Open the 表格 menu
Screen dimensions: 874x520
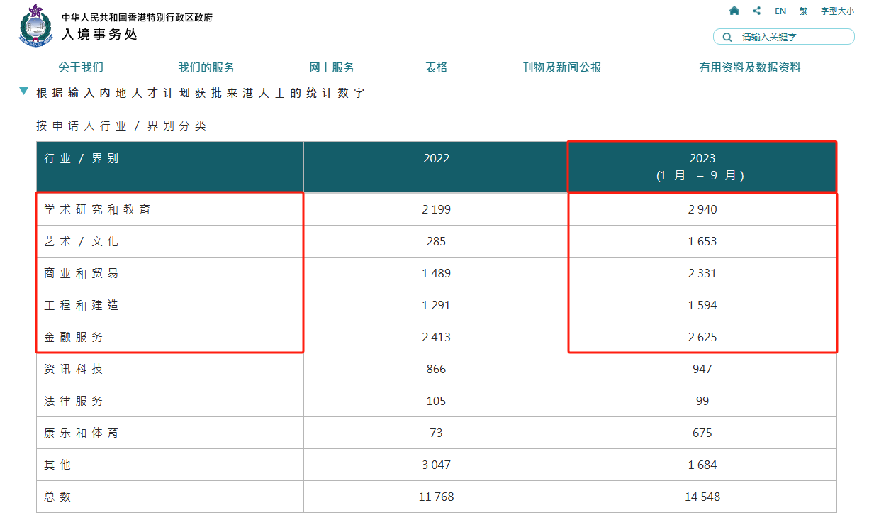click(x=437, y=67)
